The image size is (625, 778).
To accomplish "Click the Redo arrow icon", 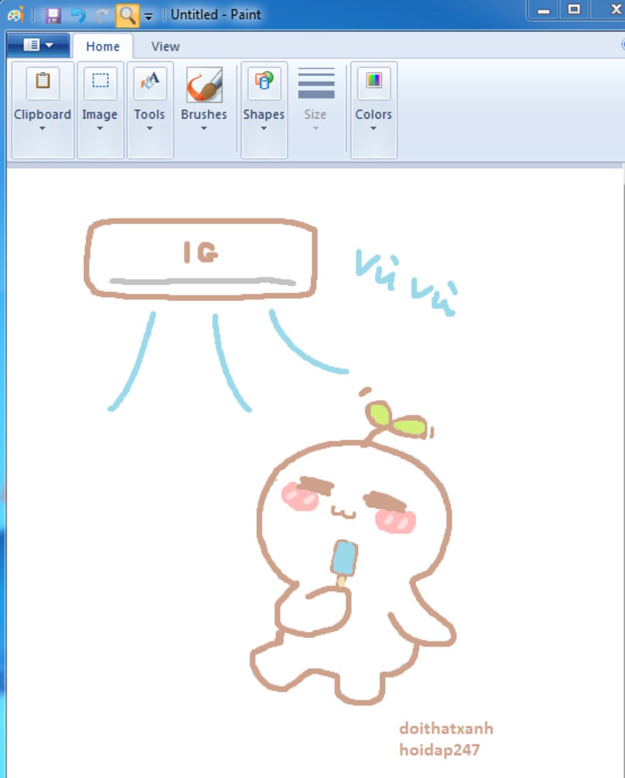I will tap(101, 14).
